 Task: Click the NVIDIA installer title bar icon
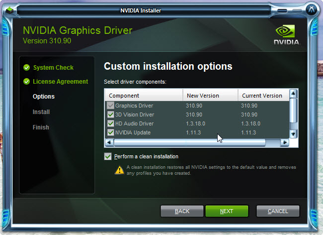click(x=9, y=10)
